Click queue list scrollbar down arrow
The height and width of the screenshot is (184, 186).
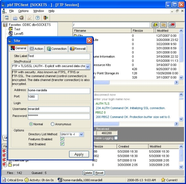pyautogui.click(x=181, y=167)
